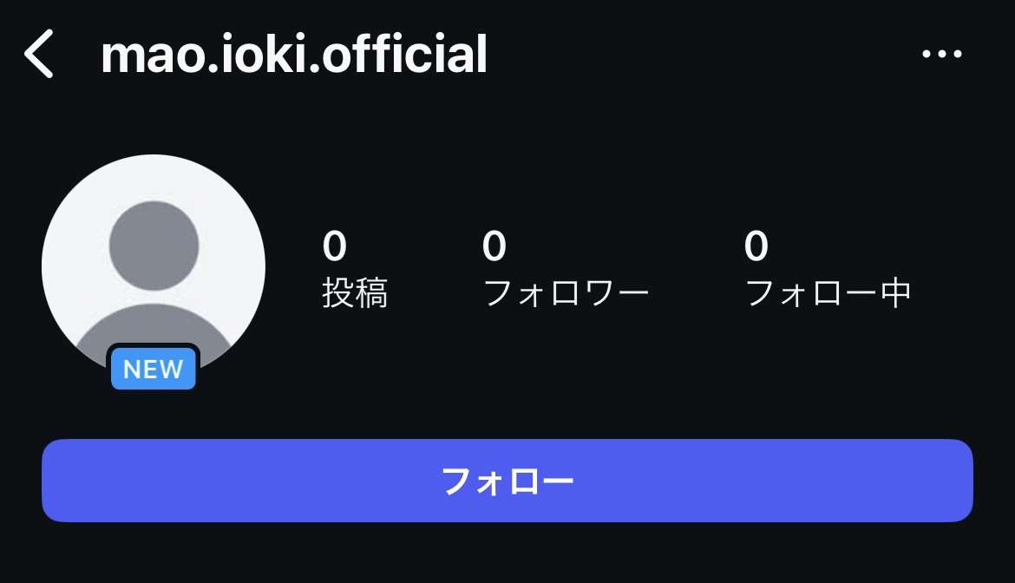Tap the zero count above フォロワー
This screenshot has width=1015, height=583.
(494, 246)
